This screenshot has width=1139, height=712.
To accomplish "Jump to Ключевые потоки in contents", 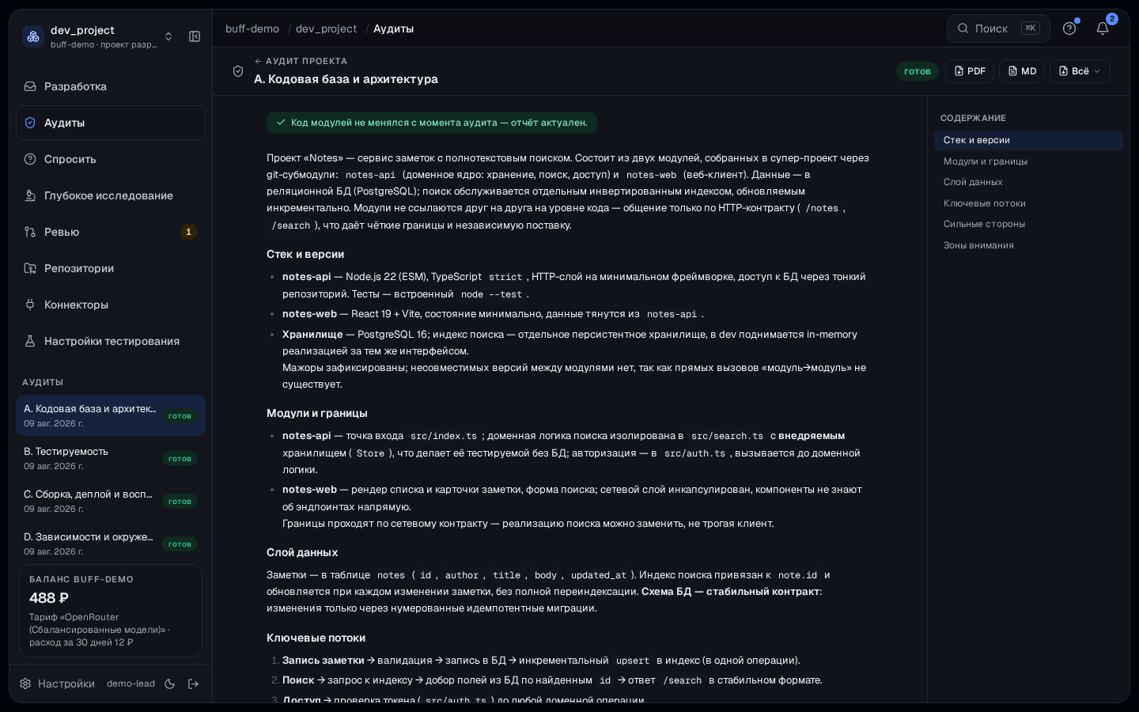I will [x=1028, y=203].
